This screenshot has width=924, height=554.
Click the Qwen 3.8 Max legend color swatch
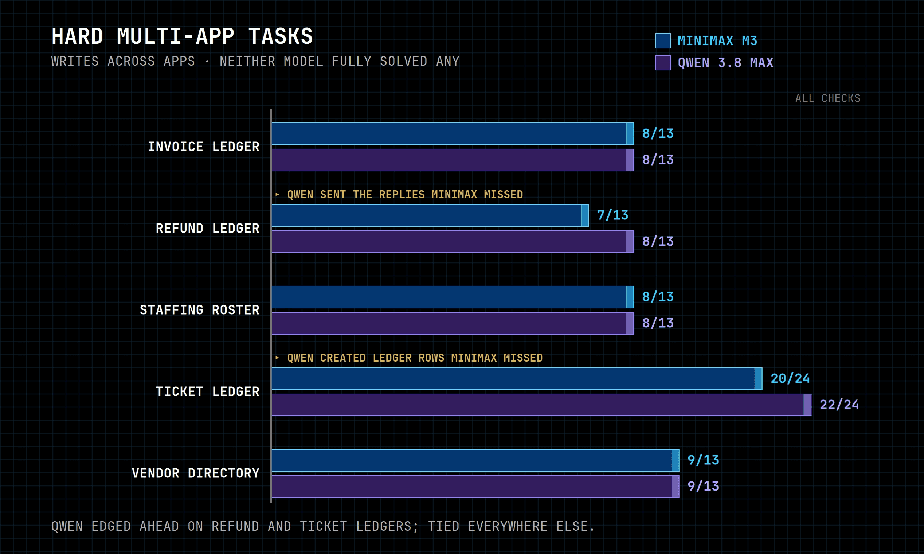[x=663, y=63]
